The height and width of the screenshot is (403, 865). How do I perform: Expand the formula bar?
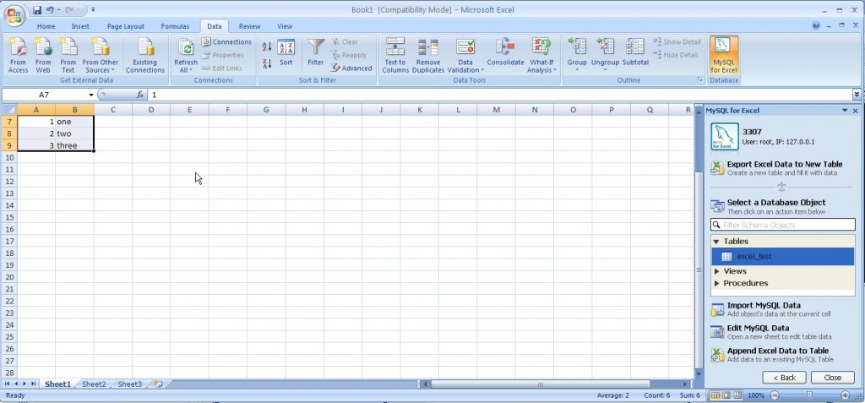[857, 95]
